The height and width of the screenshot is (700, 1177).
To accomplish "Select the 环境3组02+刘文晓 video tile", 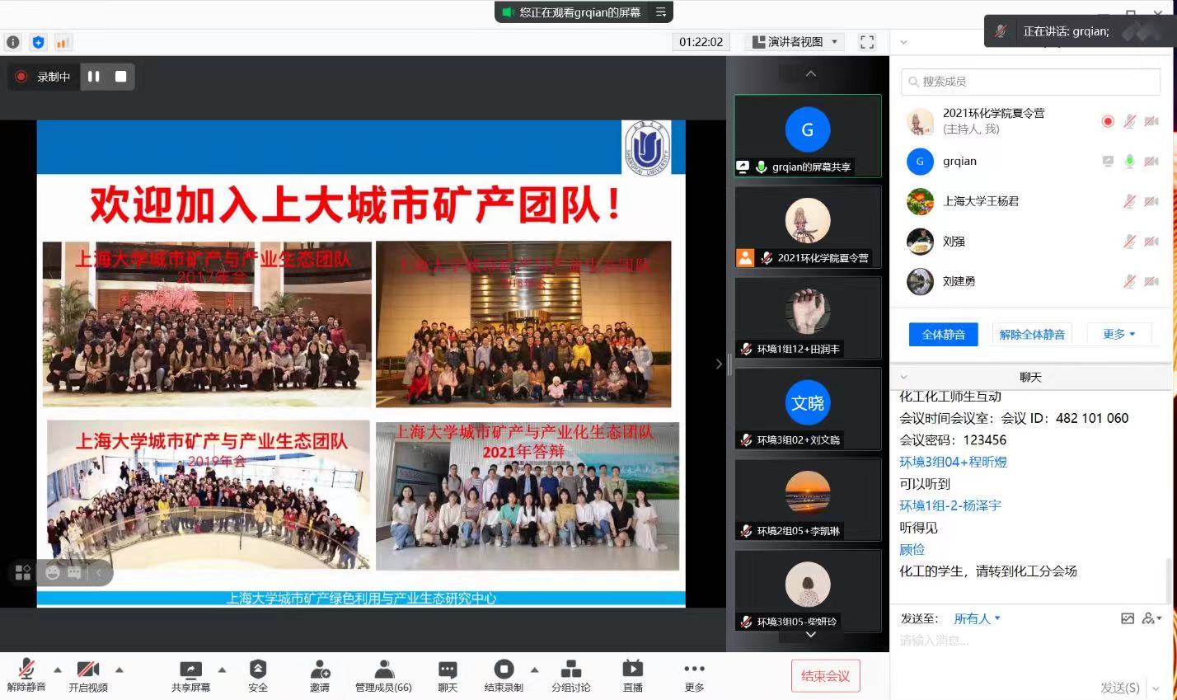I will pos(808,409).
